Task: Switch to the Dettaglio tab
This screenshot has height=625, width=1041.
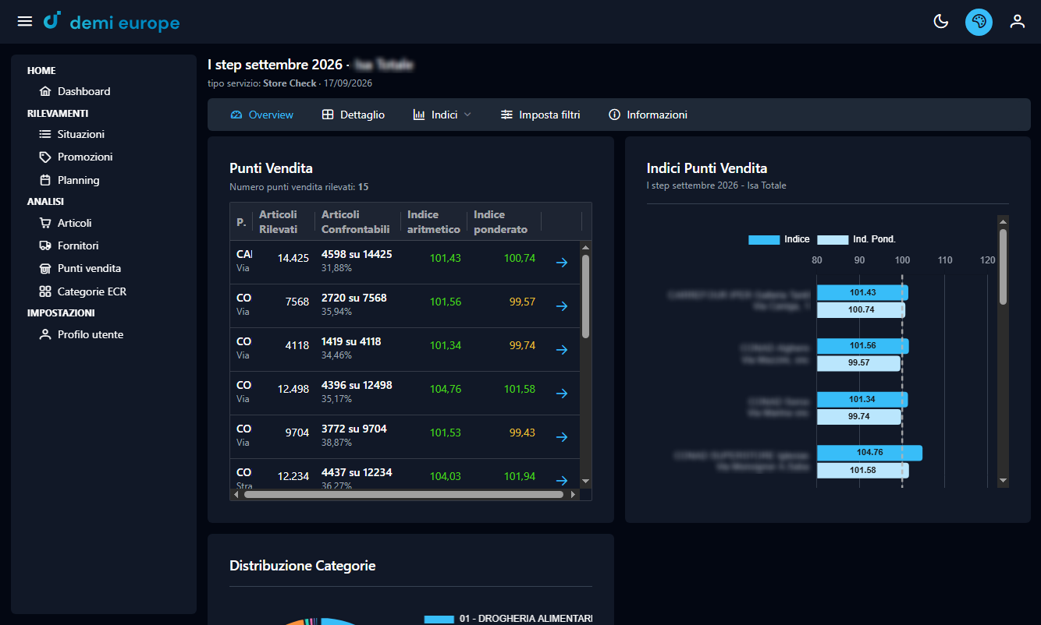Action: point(354,115)
